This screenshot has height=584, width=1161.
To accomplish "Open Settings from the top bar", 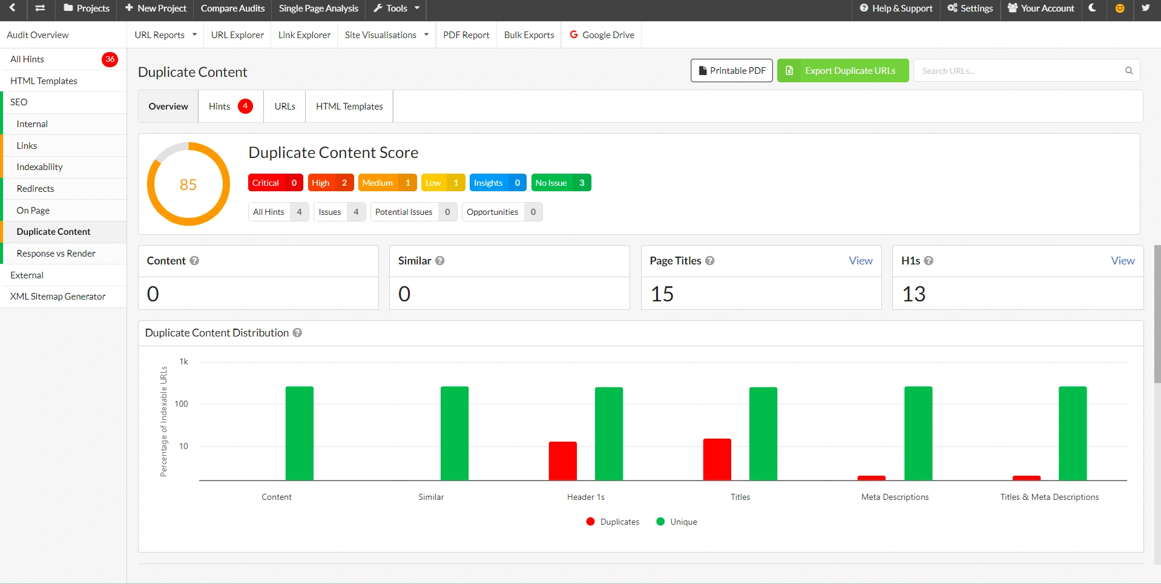I will 970,8.
